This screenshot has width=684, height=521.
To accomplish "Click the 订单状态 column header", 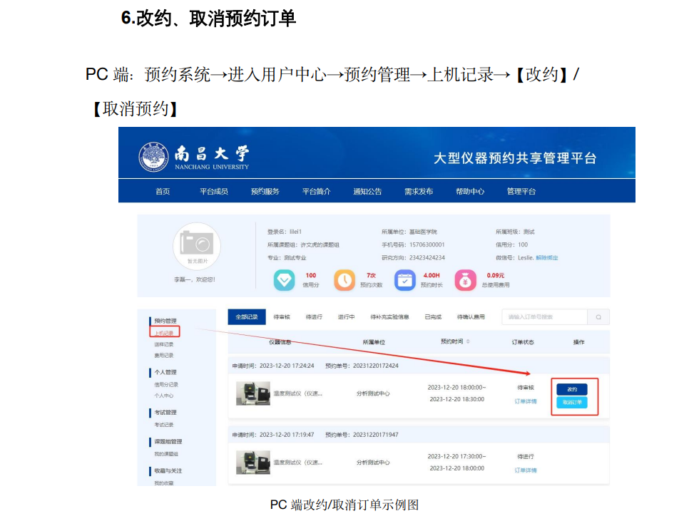I will tap(523, 342).
